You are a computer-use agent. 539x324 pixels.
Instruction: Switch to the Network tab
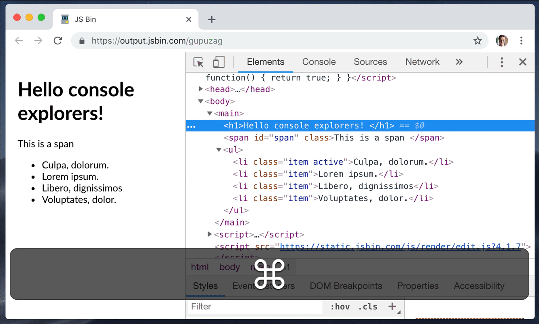(422, 62)
